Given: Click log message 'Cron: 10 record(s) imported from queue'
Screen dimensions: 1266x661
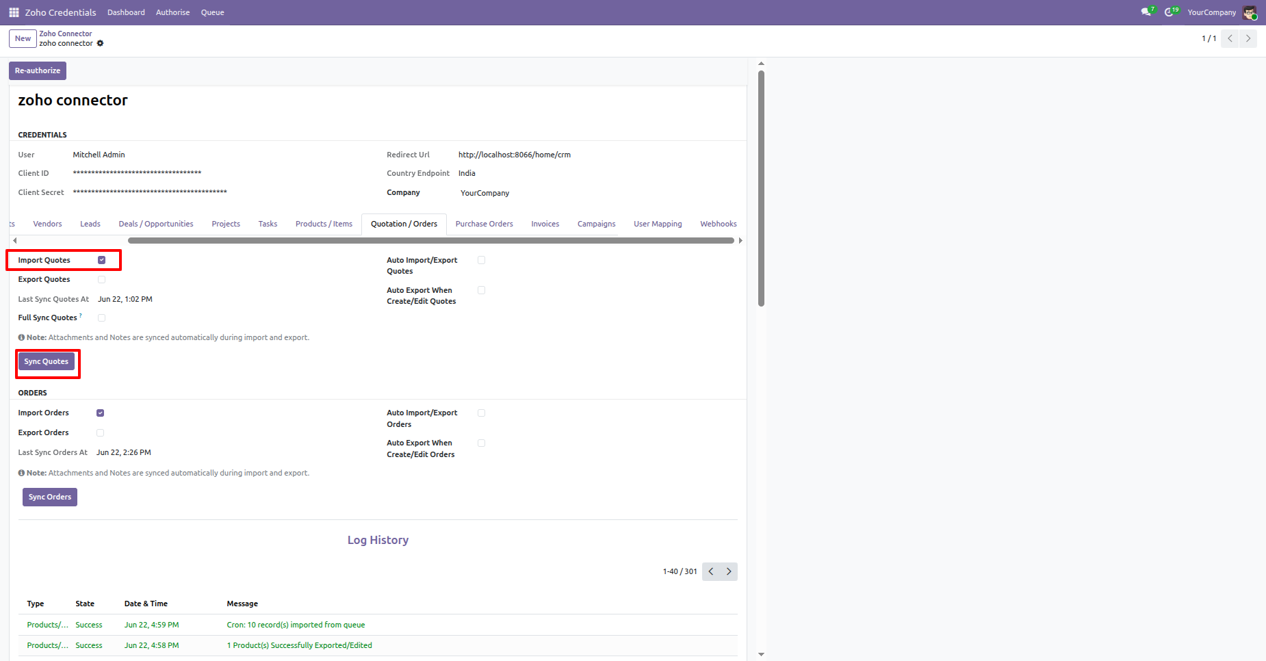Looking at the screenshot, I should pyautogui.click(x=296, y=625).
